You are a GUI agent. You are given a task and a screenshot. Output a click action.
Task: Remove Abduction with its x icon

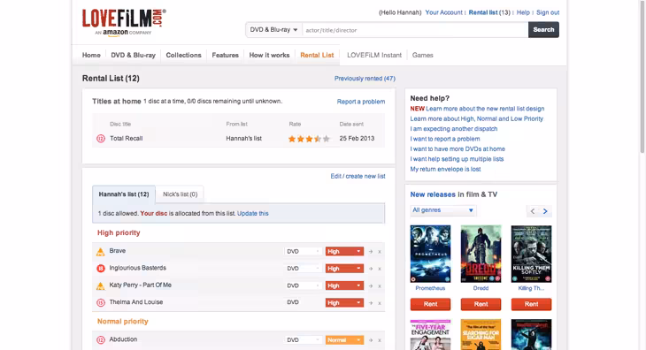tap(380, 340)
